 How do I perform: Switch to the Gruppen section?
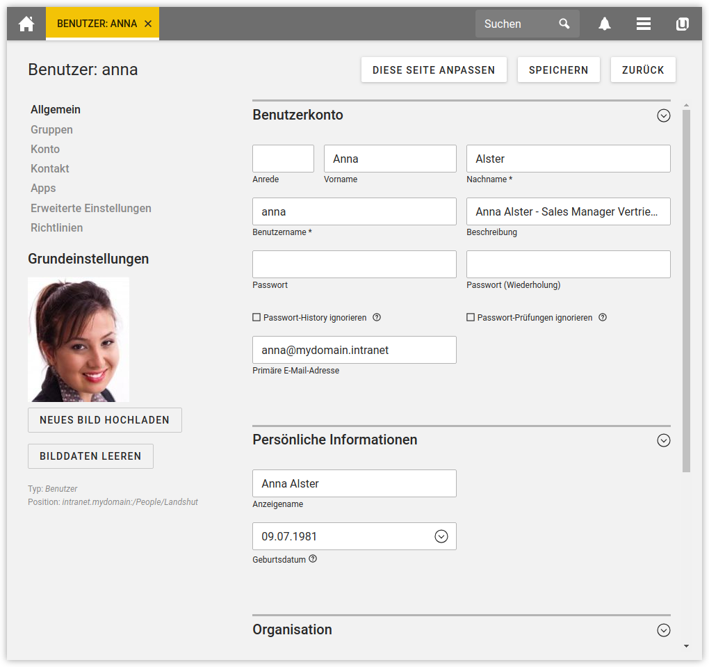tap(51, 129)
